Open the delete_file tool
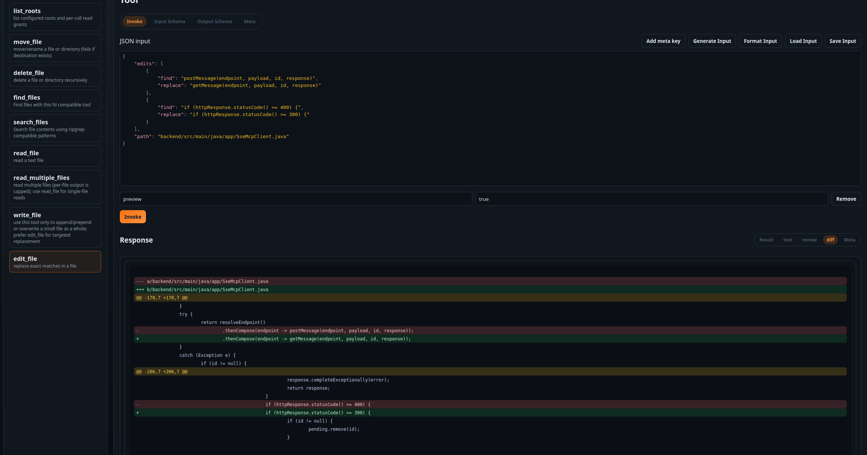 click(54, 75)
